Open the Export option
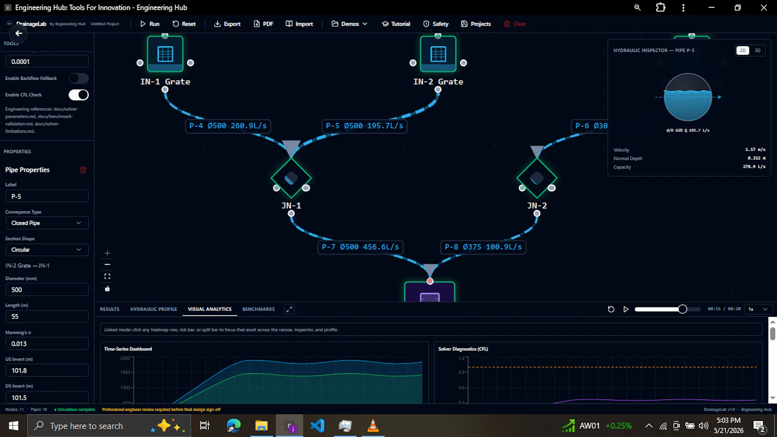Image resolution: width=777 pixels, height=437 pixels. pyautogui.click(x=227, y=24)
